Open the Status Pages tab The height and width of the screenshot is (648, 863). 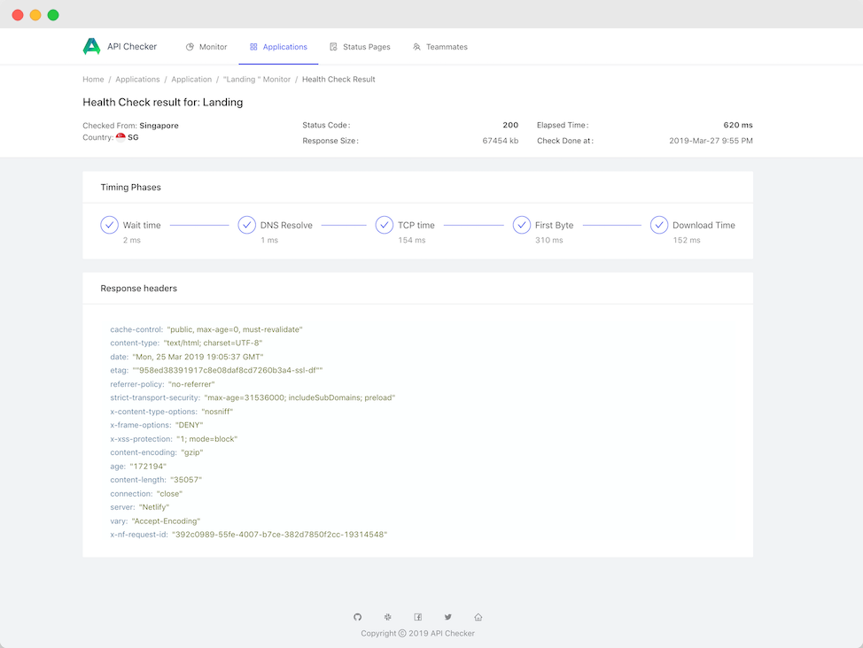[360, 47]
